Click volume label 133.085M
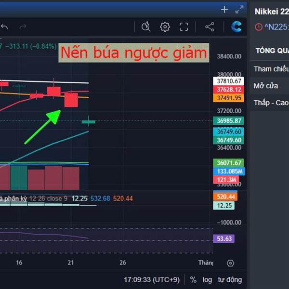 pos(229,171)
